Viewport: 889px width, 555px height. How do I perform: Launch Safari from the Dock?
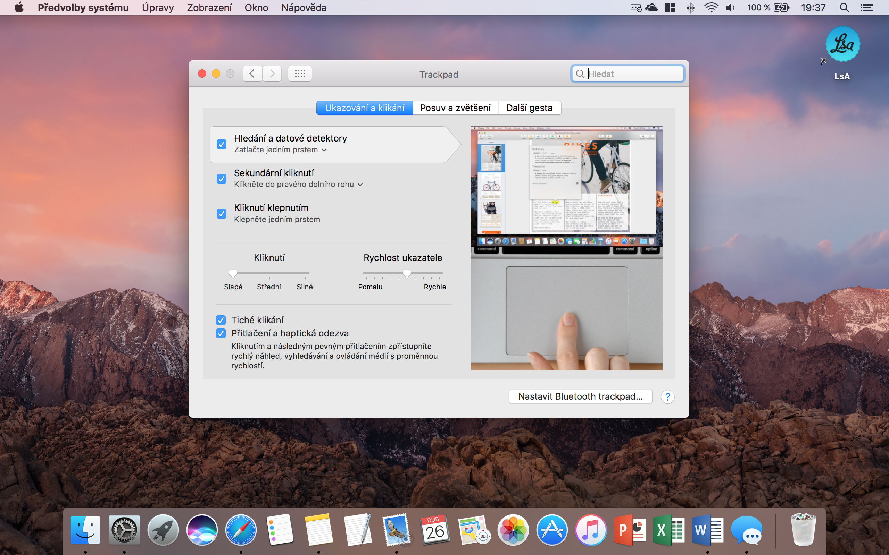click(x=241, y=530)
